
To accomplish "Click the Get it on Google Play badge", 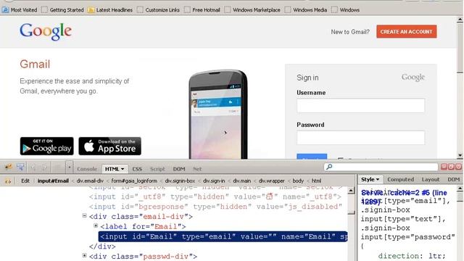I will pos(46,146).
